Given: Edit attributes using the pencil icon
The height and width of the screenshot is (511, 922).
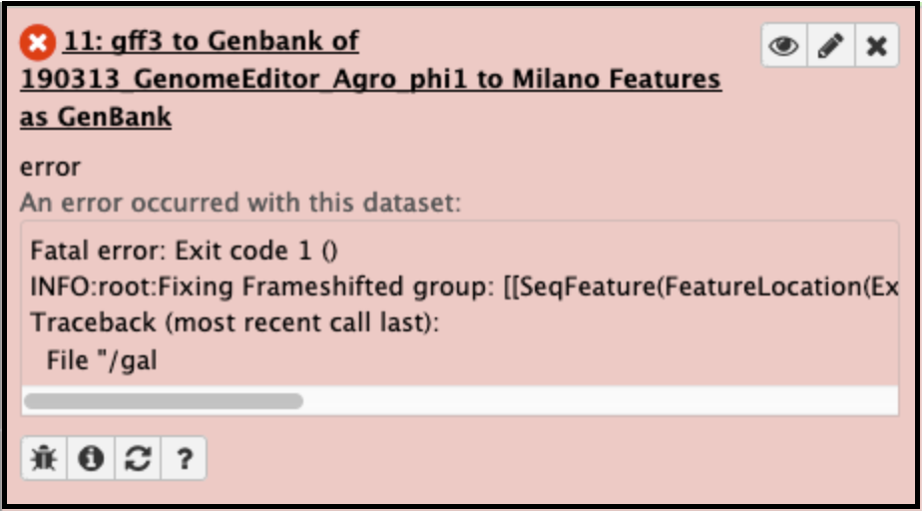Looking at the screenshot, I should (831, 45).
